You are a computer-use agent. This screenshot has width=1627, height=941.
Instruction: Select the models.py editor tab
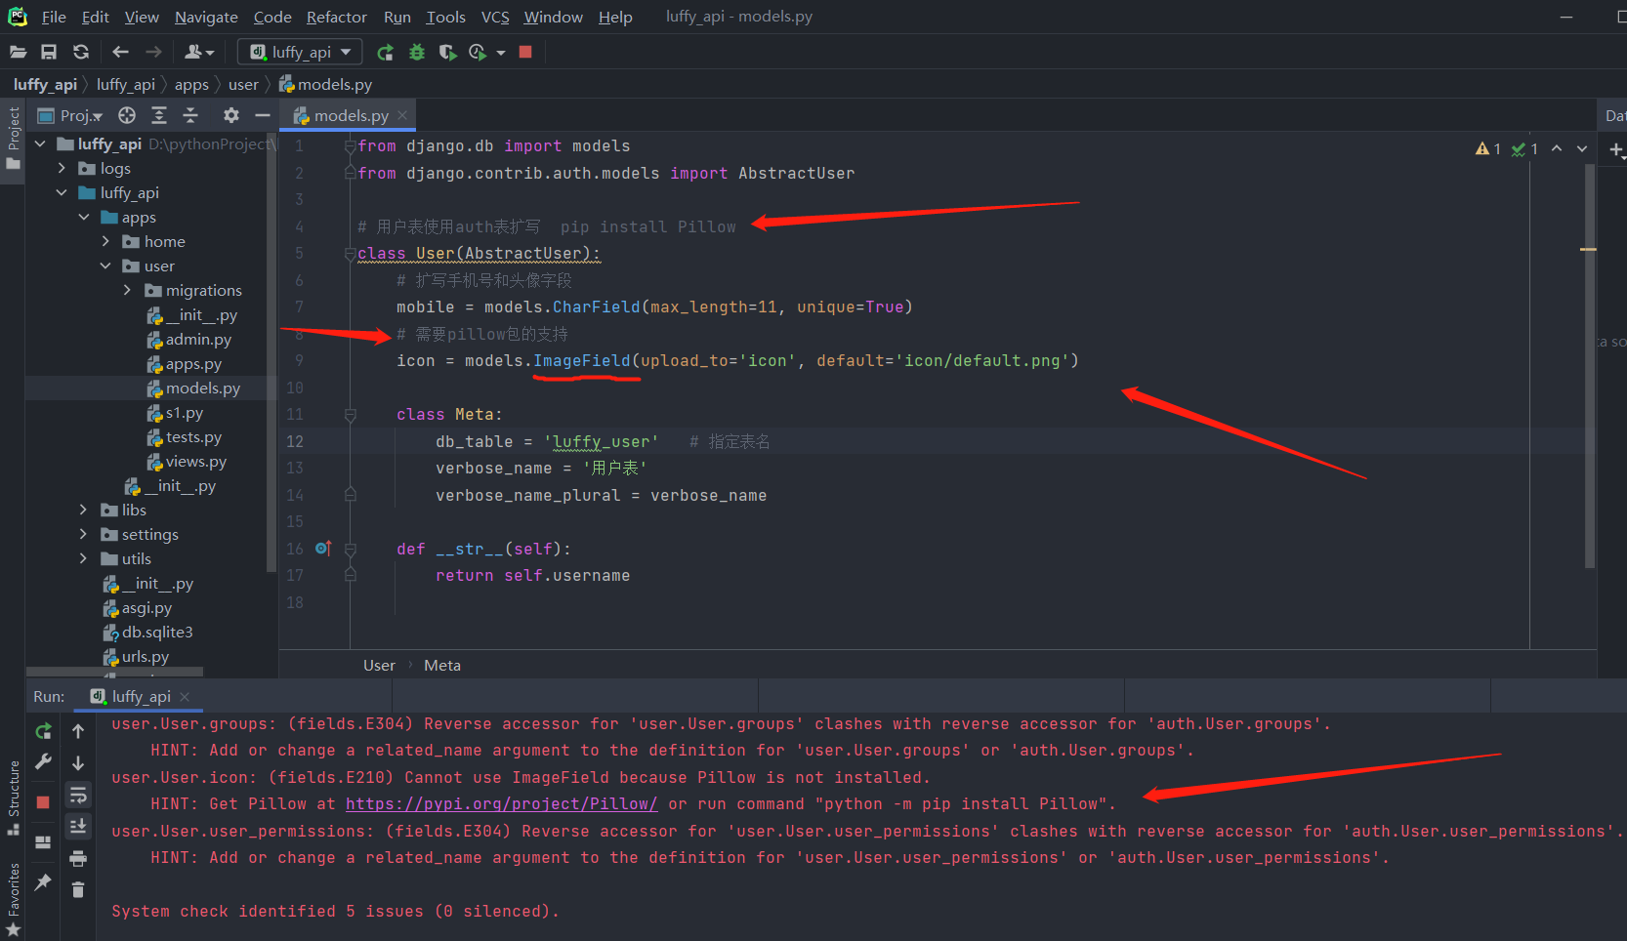point(348,115)
